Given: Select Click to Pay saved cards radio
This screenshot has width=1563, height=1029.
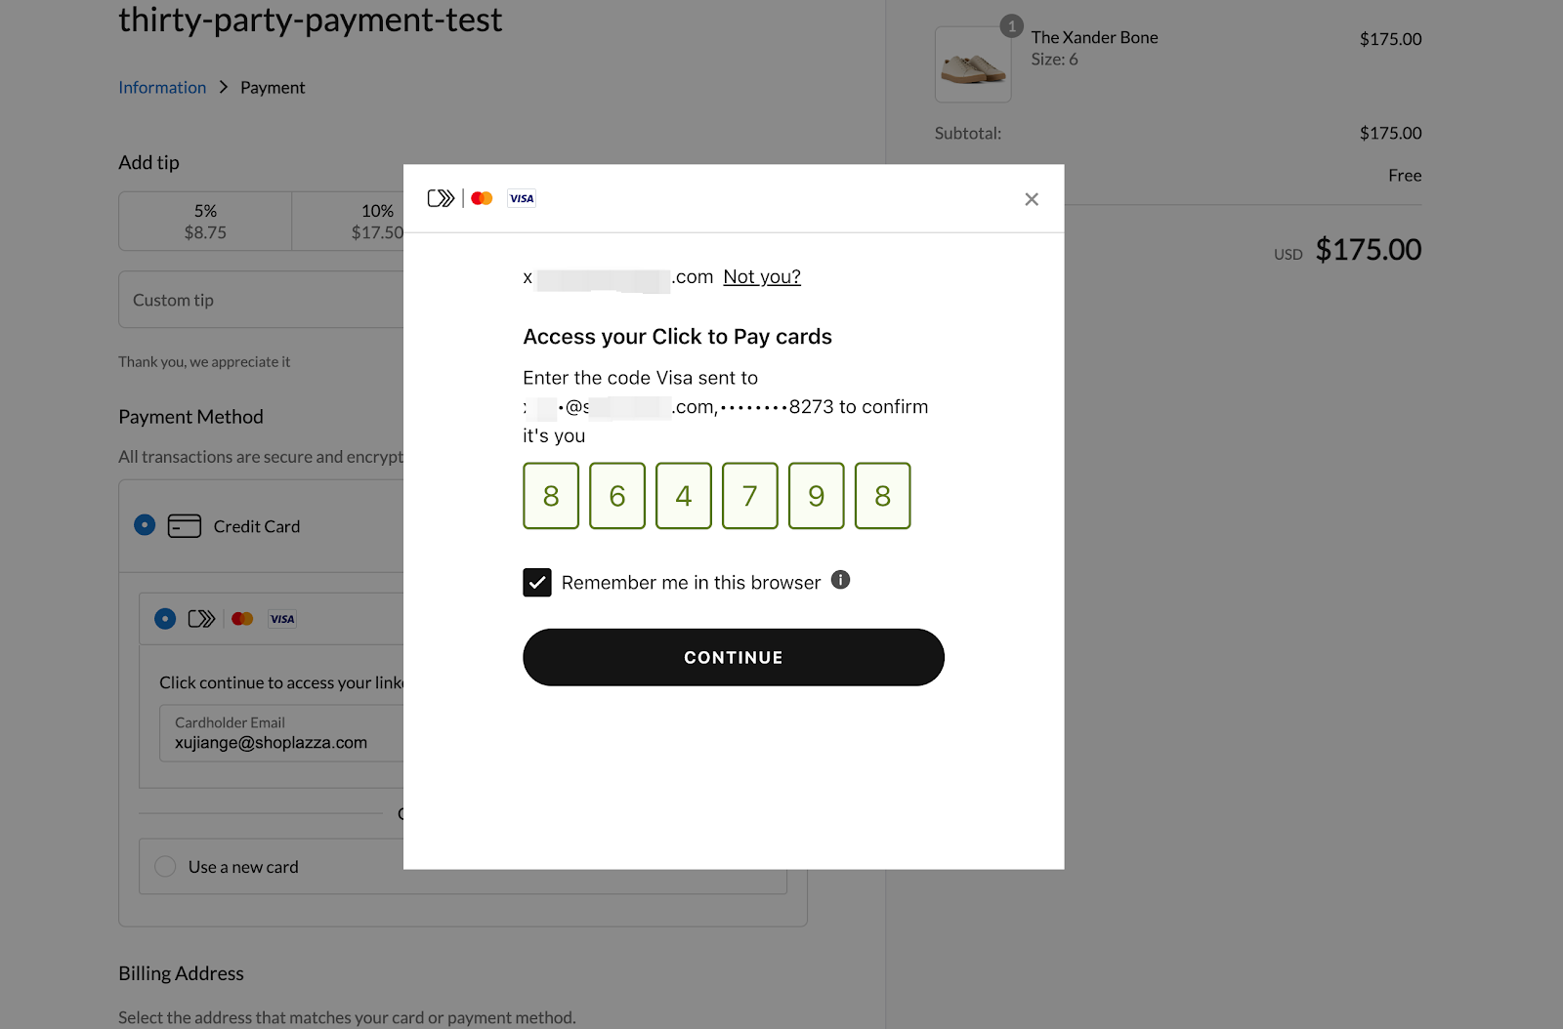Looking at the screenshot, I should (165, 619).
